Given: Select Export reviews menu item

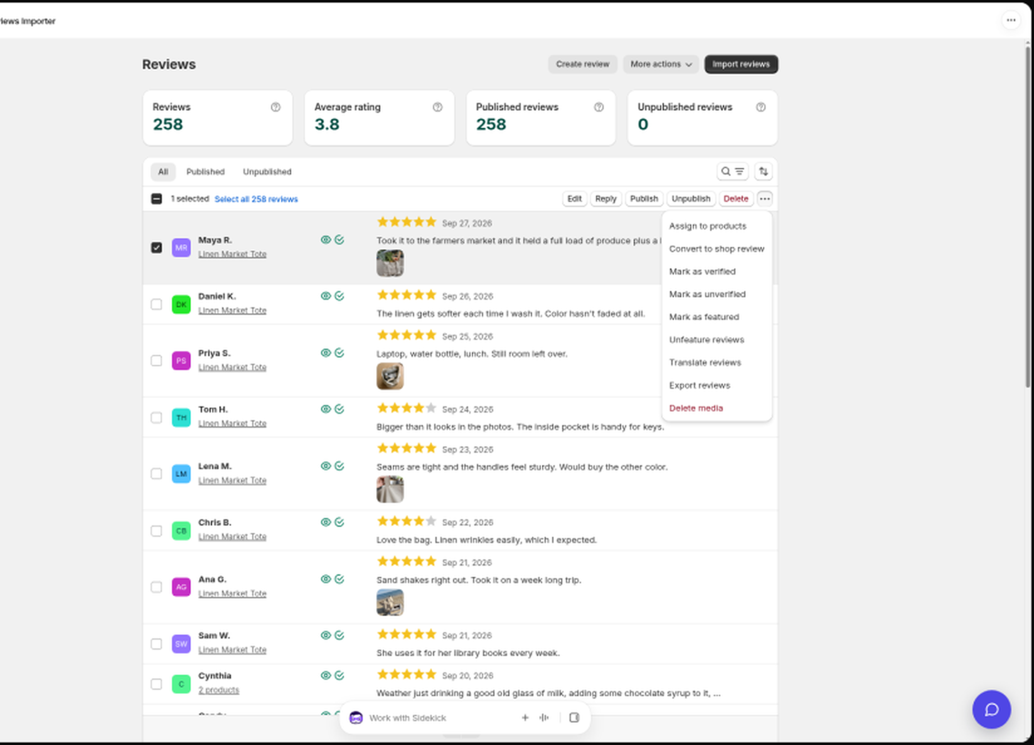Looking at the screenshot, I should (717, 385).
